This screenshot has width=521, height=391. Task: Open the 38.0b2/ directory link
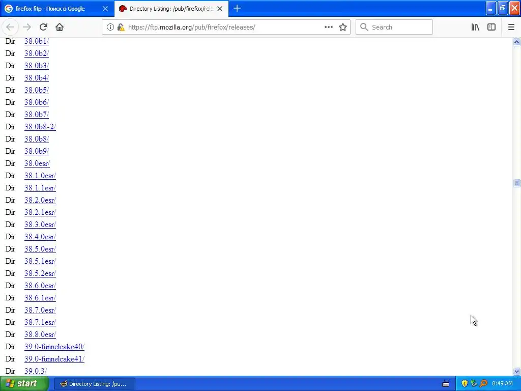pyautogui.click(x=37, y=53)
